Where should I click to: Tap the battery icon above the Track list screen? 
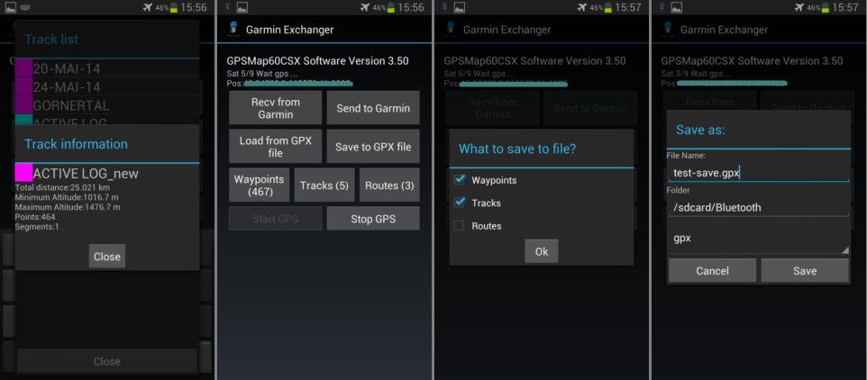(174, 7)
